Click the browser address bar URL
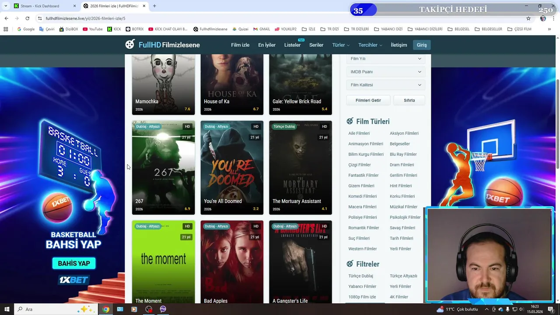560x315 pixels. click(x=86, y=18)
